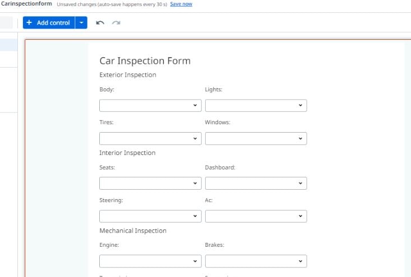411x277 pixels.
Task: Expand the Lights dropdown
Action: (256, 105)
